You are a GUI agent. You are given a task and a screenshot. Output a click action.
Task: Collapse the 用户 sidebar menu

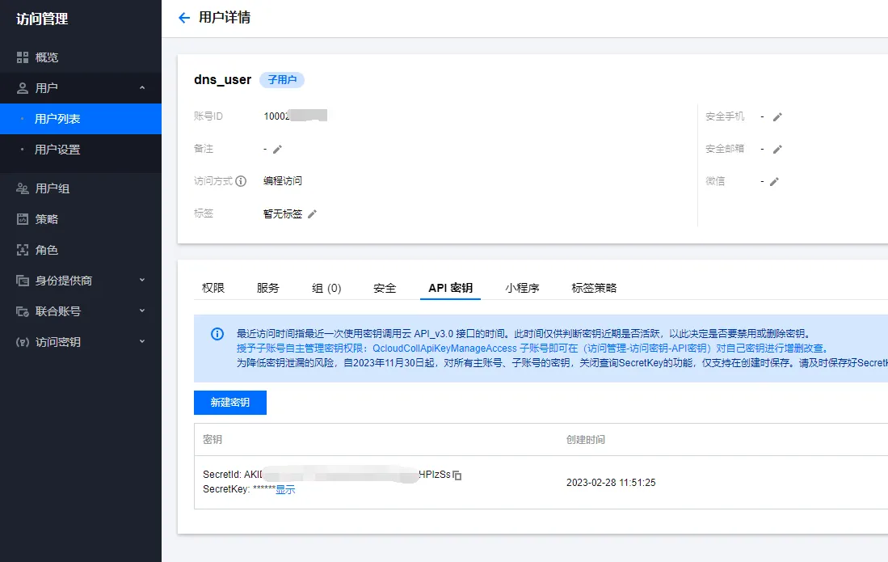tap(142, 88)
